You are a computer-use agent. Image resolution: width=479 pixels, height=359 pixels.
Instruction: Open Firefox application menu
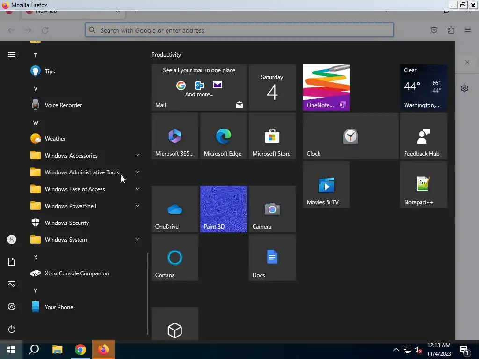pos(468,30)
